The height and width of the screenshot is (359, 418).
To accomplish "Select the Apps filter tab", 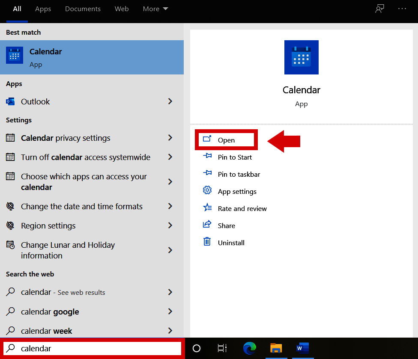I will pyautogui.click(x=43, y=9).
